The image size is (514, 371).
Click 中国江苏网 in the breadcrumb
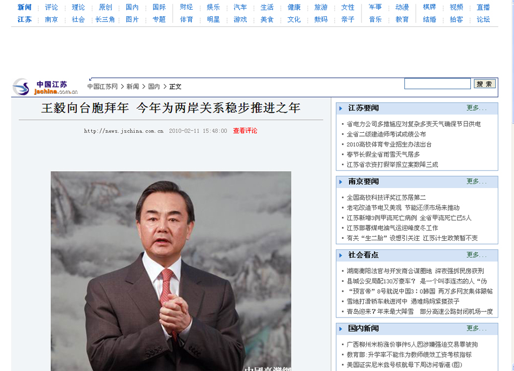click(x=102, y=86)
